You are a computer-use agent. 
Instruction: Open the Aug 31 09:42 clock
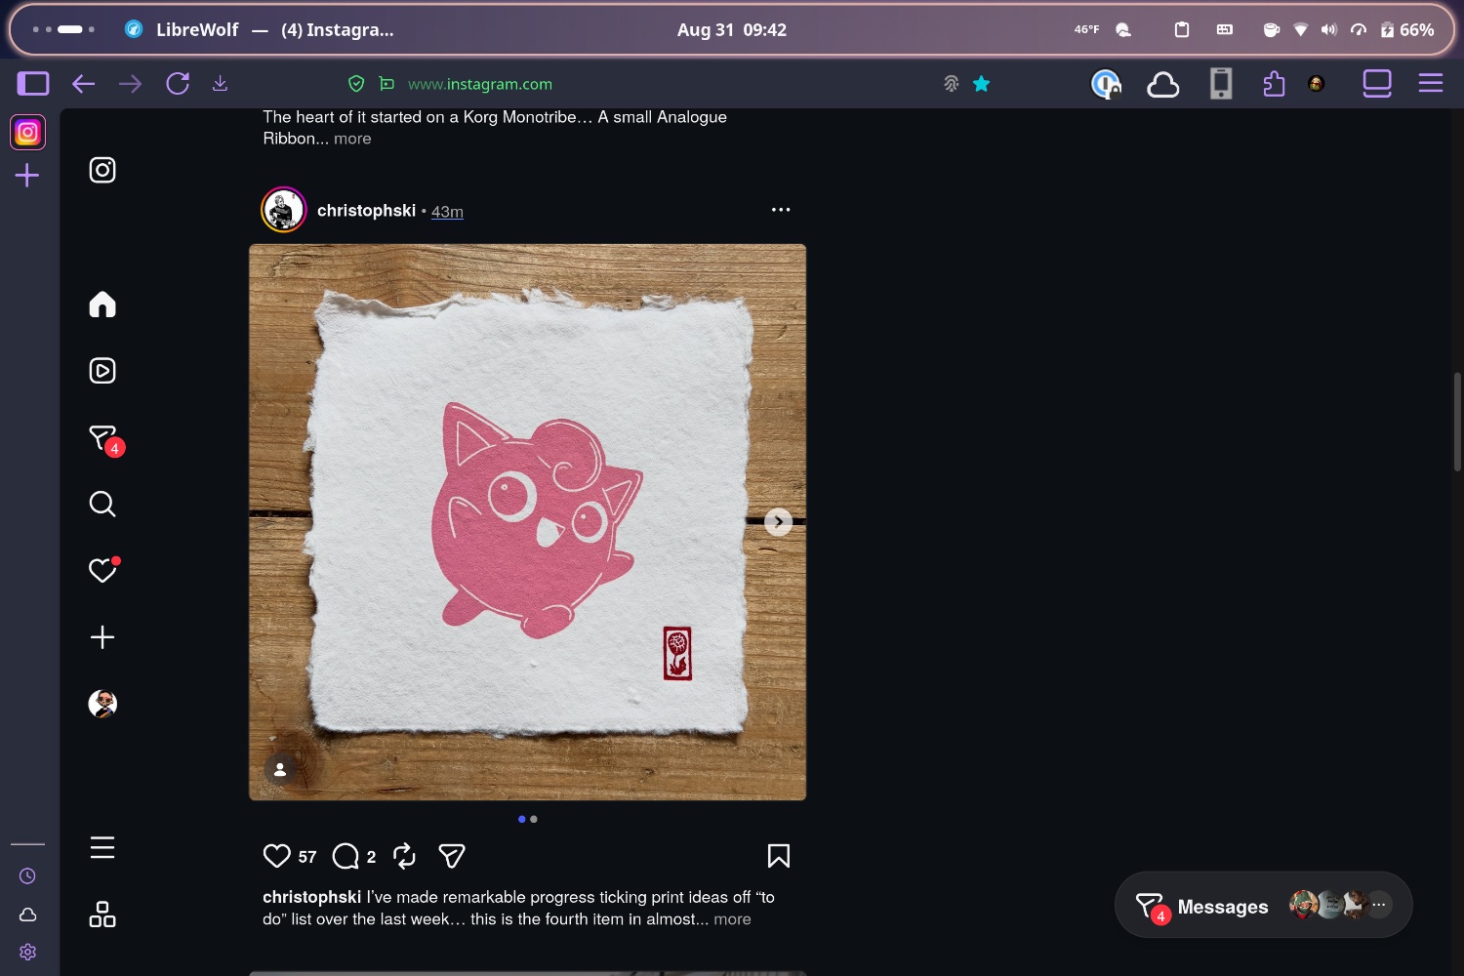tap(732, 29)
